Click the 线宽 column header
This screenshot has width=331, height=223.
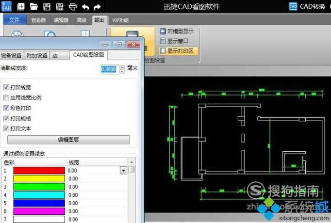click(x=97, y=162)
